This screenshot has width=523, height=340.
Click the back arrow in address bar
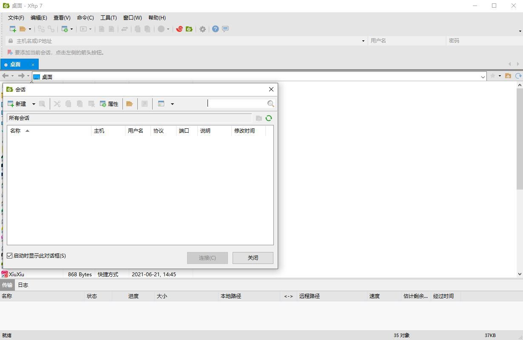pos(6,76)
